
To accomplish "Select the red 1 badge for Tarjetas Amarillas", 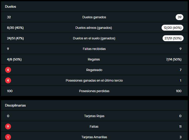I will coord(8,137).
